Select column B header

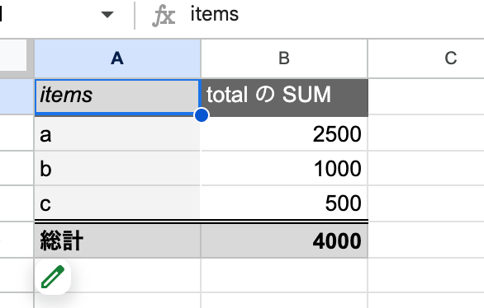[284, 58]
